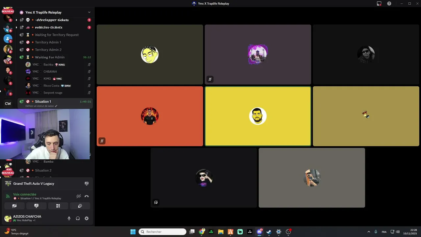Open user settings gear icon
This screenshot has width=421, height=237.
click(87, 218)
